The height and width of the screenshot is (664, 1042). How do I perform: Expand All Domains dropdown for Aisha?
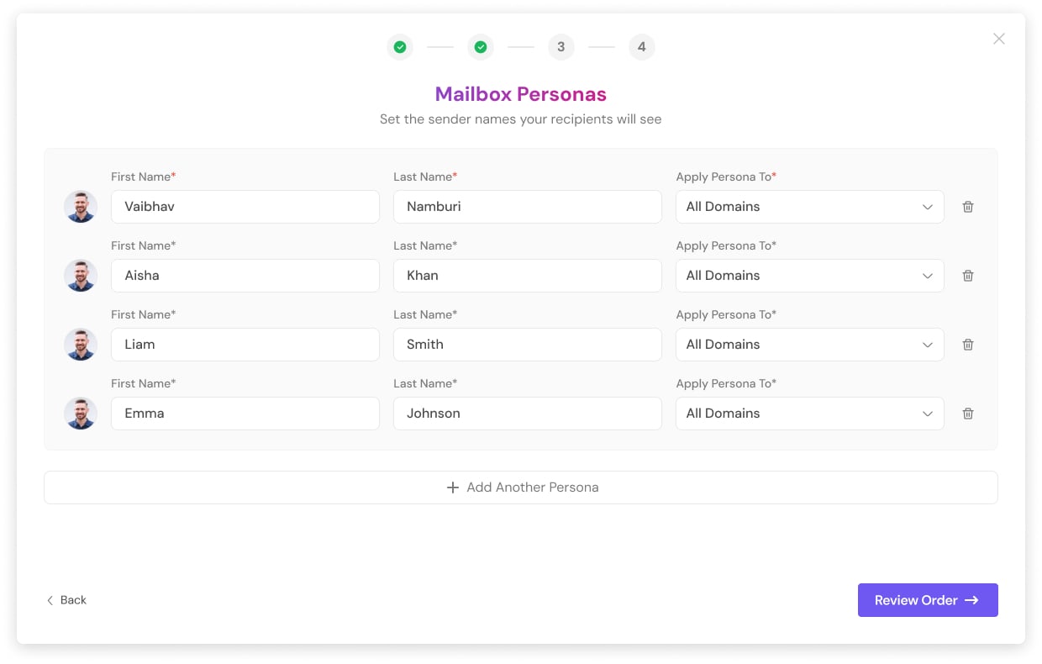point(809,276)
